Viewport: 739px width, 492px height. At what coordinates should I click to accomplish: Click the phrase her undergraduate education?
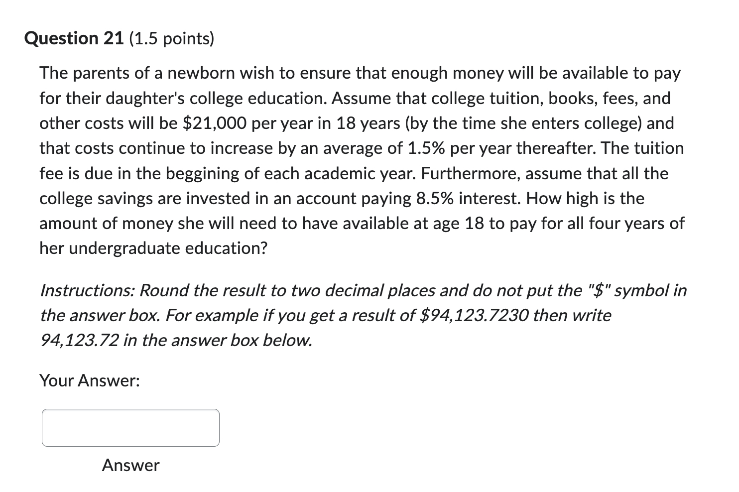click(x=153, y=248)
